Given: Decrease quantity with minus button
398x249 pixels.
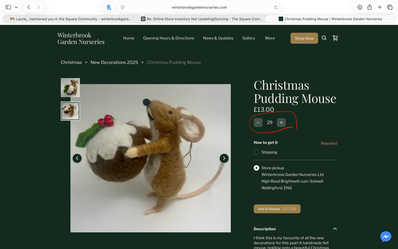Looking at the screenshot, I should [x=258, y=123].
